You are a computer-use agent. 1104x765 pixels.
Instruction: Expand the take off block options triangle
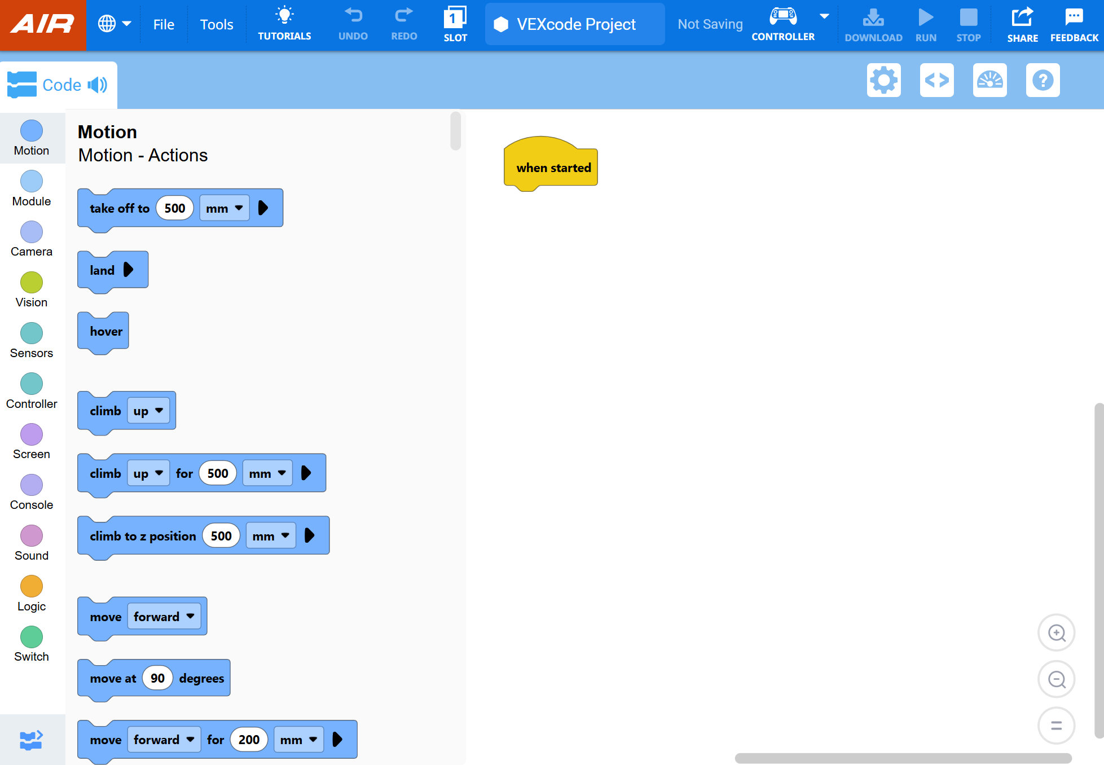(x=263, y=208)
